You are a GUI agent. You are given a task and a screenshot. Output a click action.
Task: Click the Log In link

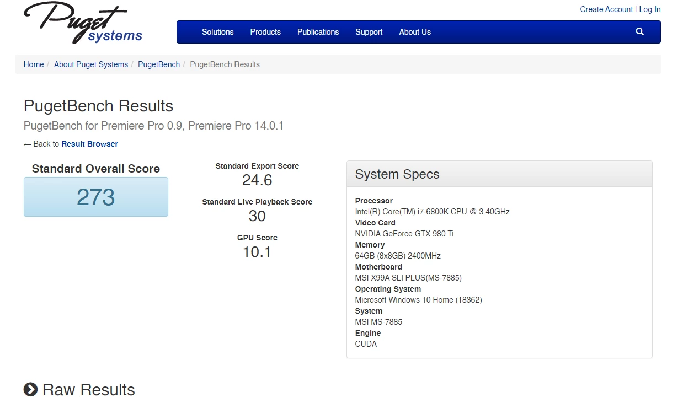(650, 9)
